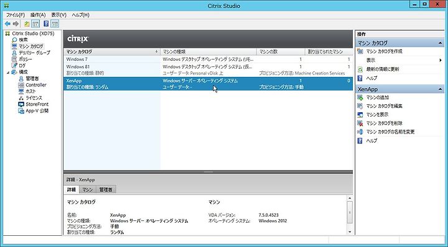
Task: Click the Back arrow toolbar icon
Action: [7, 24]
